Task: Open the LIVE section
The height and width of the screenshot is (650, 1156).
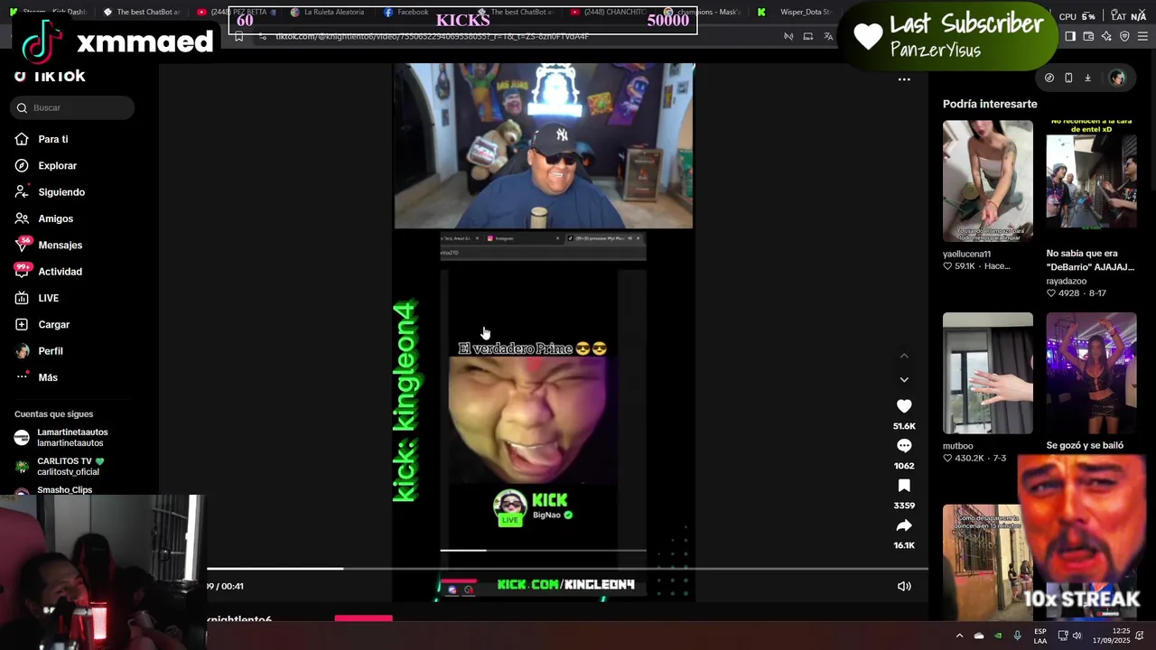Action: [x=37, y=298]
